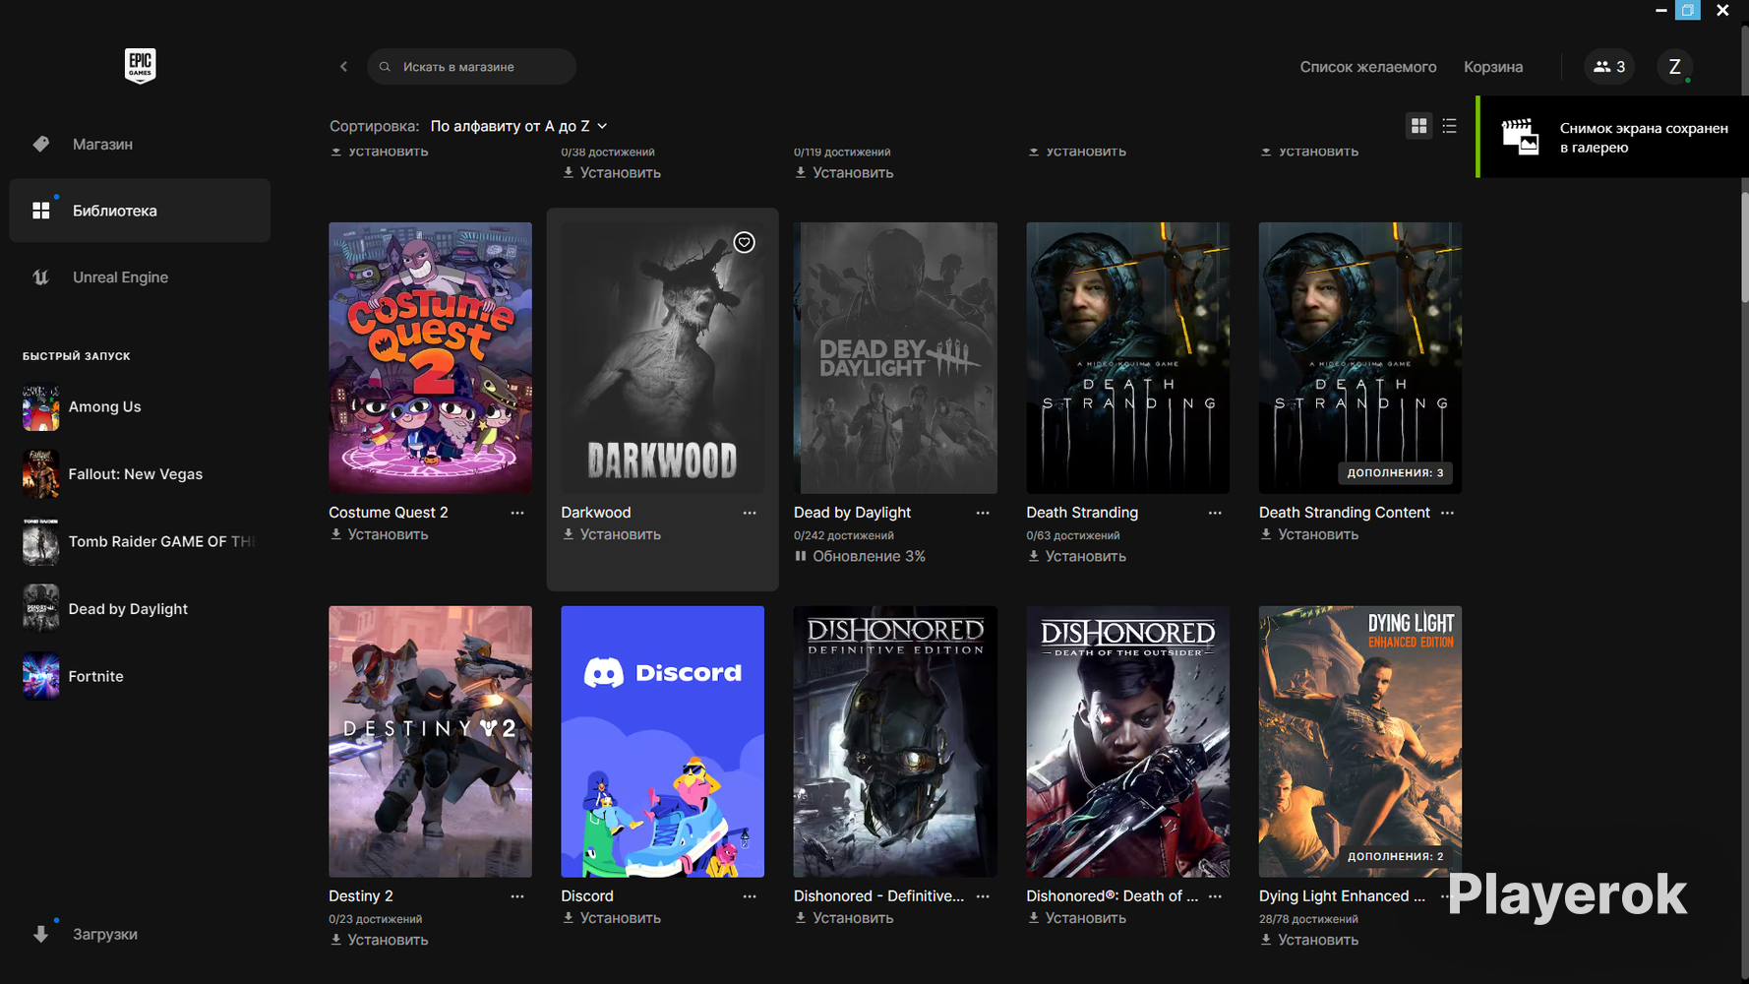Install Darkwood
The image size is (1749, 984).
click(611, 534)
